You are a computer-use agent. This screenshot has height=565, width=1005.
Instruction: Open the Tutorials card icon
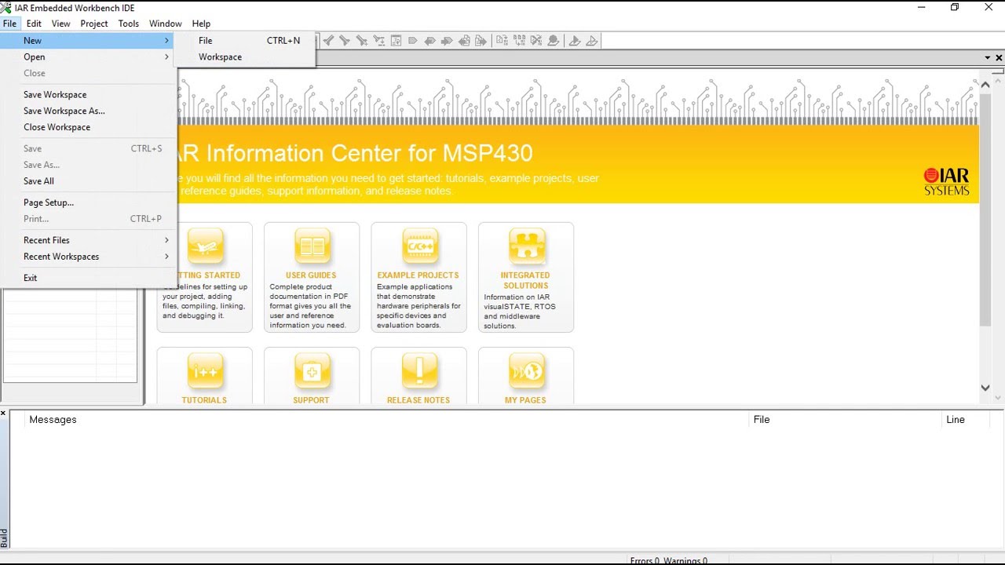coord(205,371)
